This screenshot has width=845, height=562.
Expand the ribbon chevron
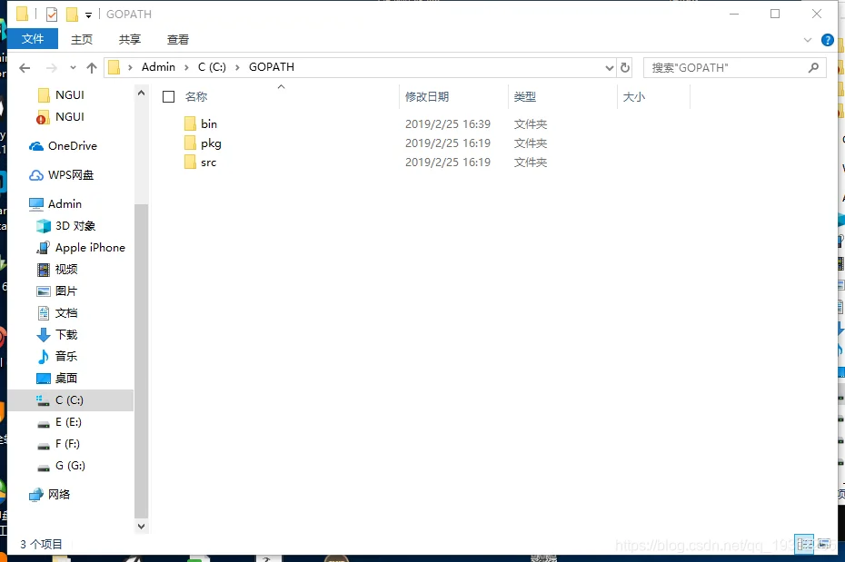pyautogui.click(x=807, y=40)
